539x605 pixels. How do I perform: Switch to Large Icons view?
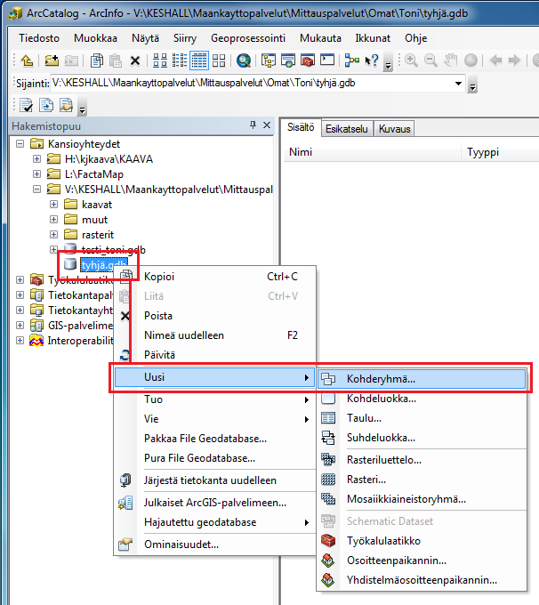pyautogui.click(x=160, y=60)
